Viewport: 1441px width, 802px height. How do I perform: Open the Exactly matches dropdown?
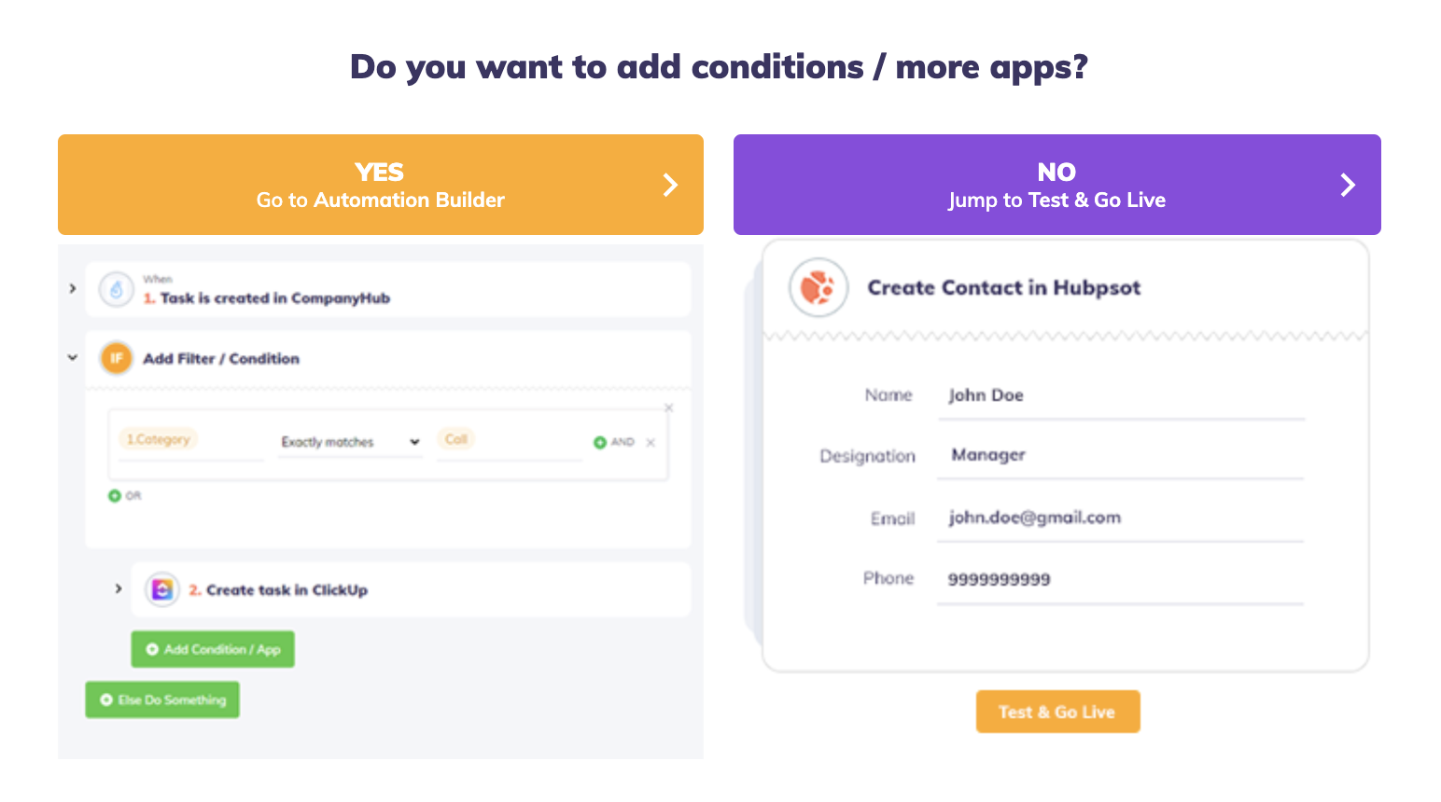click(x=349, y=441)
